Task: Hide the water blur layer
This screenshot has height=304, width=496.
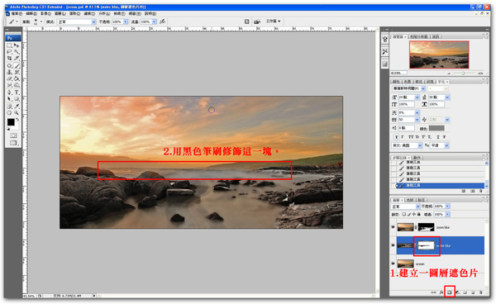Action: click(393, 245)
